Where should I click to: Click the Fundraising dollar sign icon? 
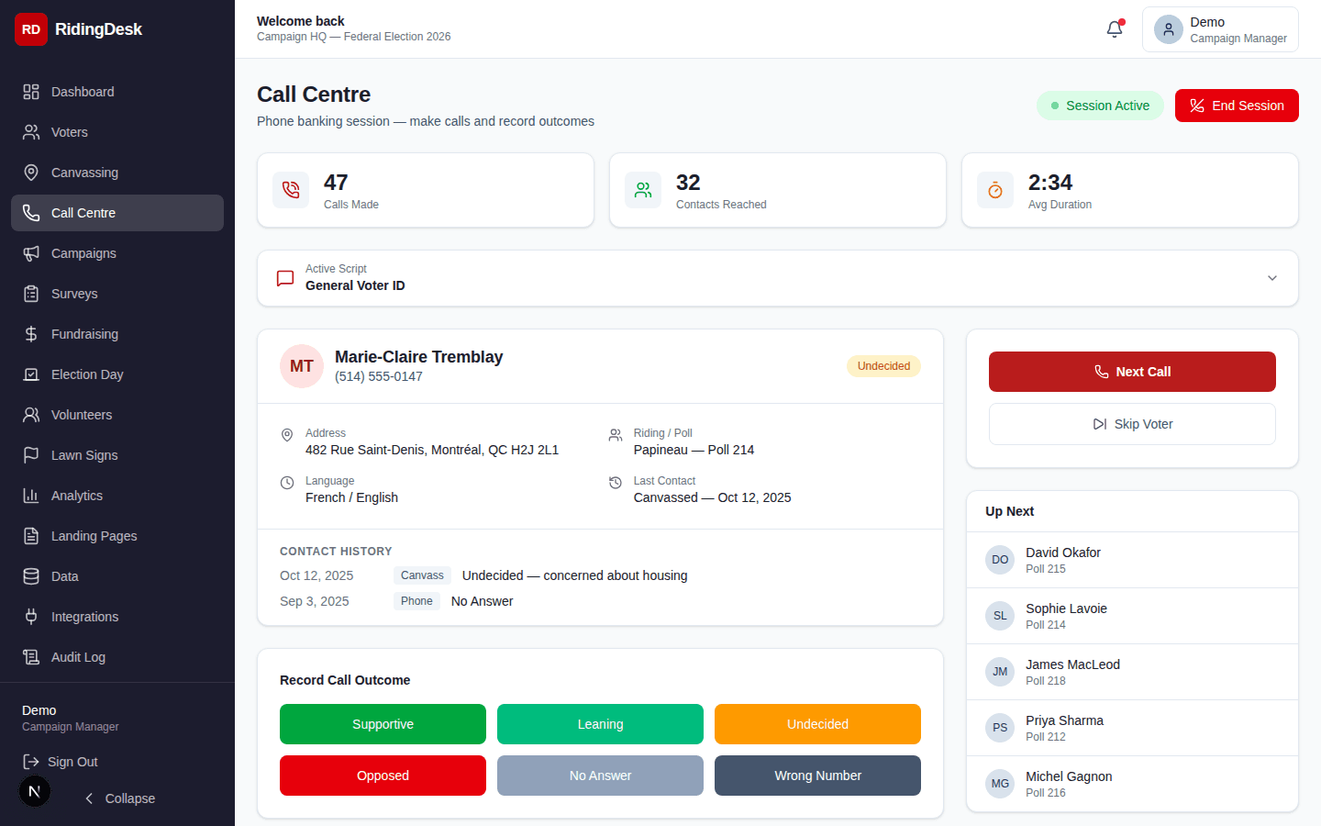(x=31, y=334)
